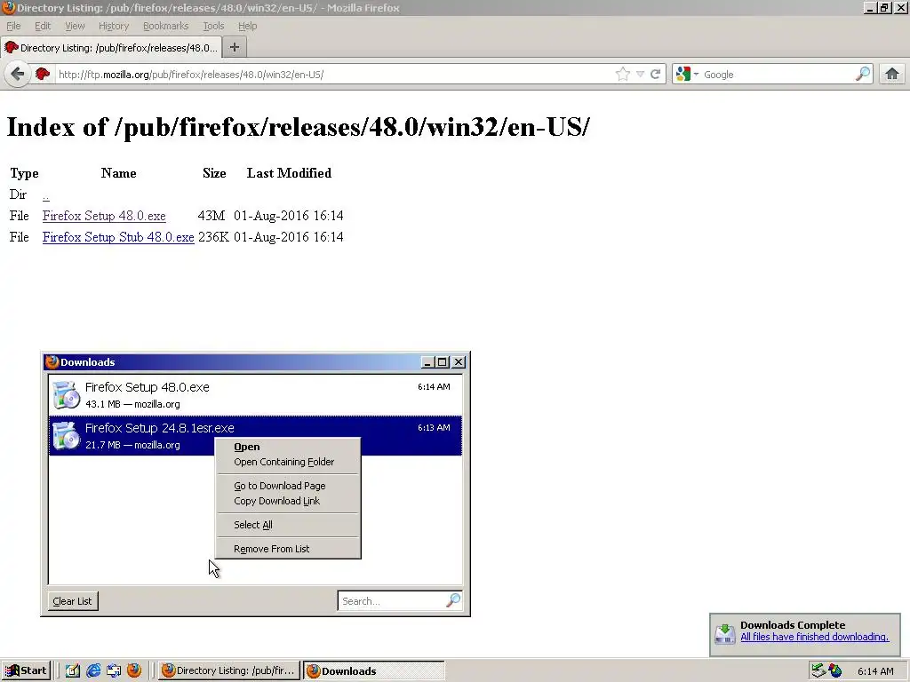Choose Open in the context menu
Viewport: 910px width, 682px height.
coord(288,447)
